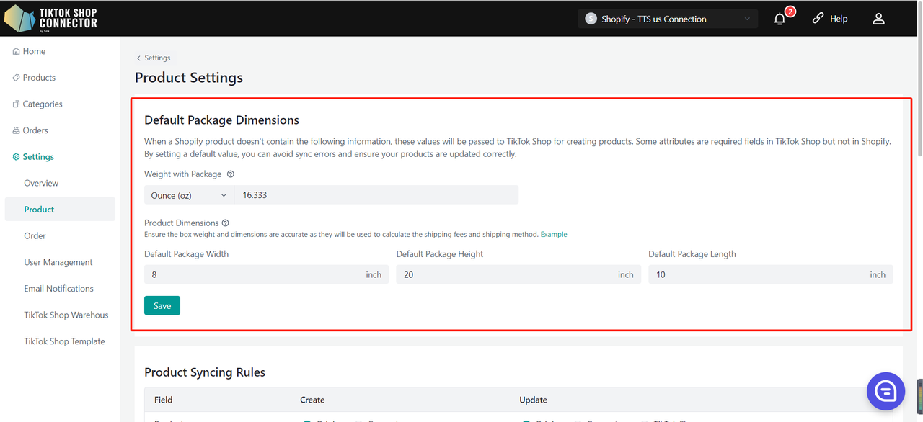Open the Ounce (oz) weight unit dropdown
This screenshot has width=923, height=422.
189,195
